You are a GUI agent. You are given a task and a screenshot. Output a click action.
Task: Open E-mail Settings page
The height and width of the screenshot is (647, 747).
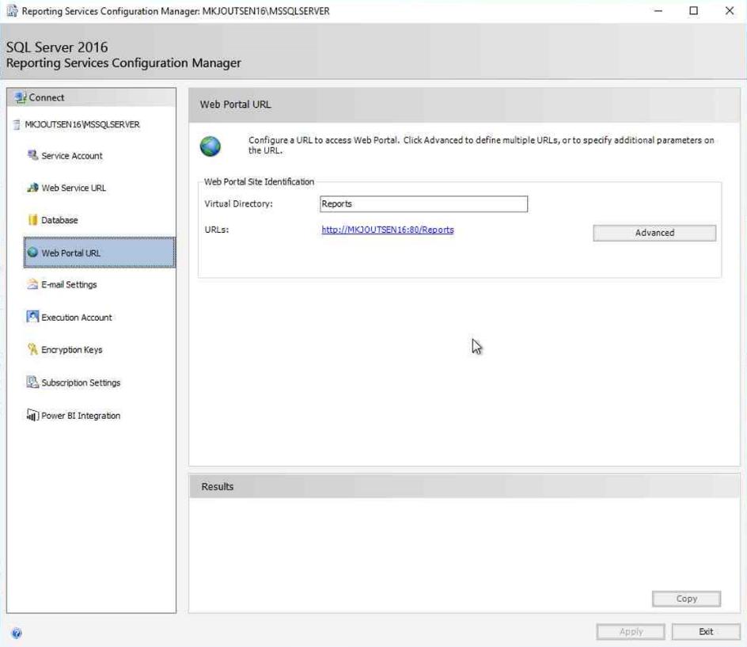pyautogui.click(x=69, y=284)
